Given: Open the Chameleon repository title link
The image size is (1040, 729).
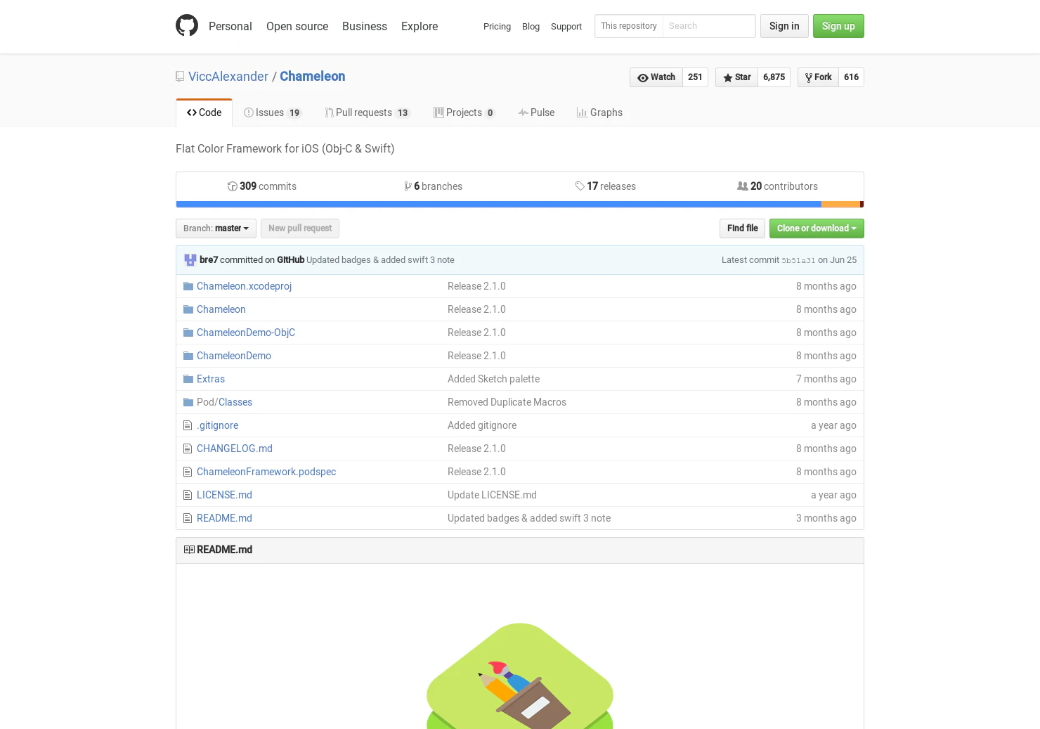Looking at the screenshot, I should point(313,77).
